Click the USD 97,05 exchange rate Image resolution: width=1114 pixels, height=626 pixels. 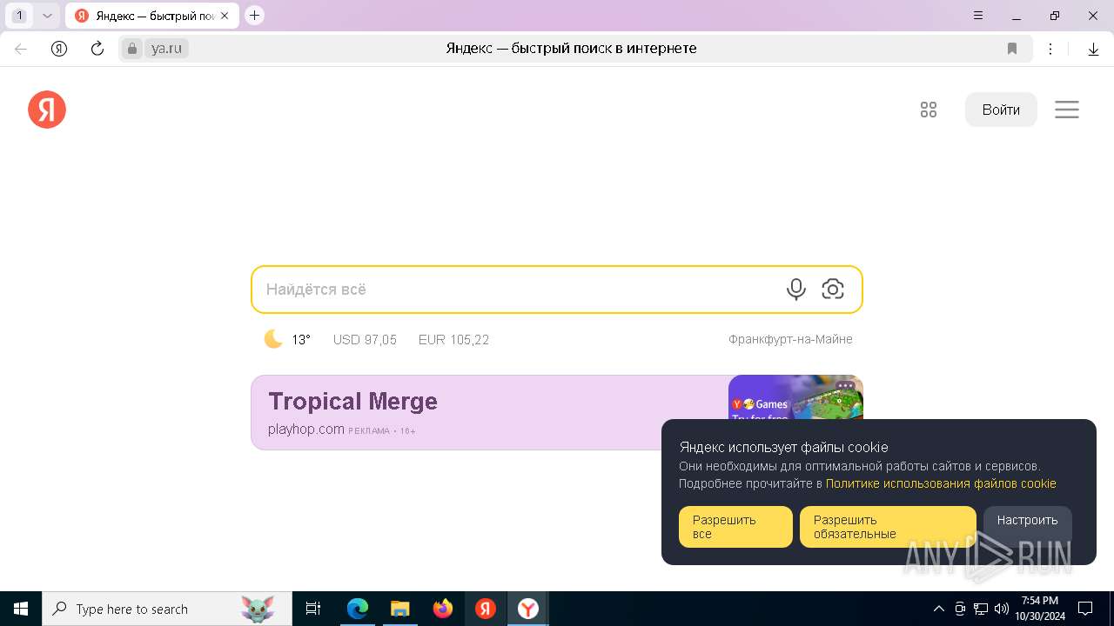(x=365, y=340)
